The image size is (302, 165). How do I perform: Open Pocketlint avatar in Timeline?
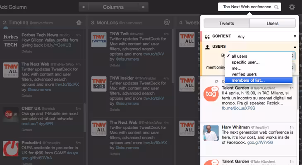11,148
